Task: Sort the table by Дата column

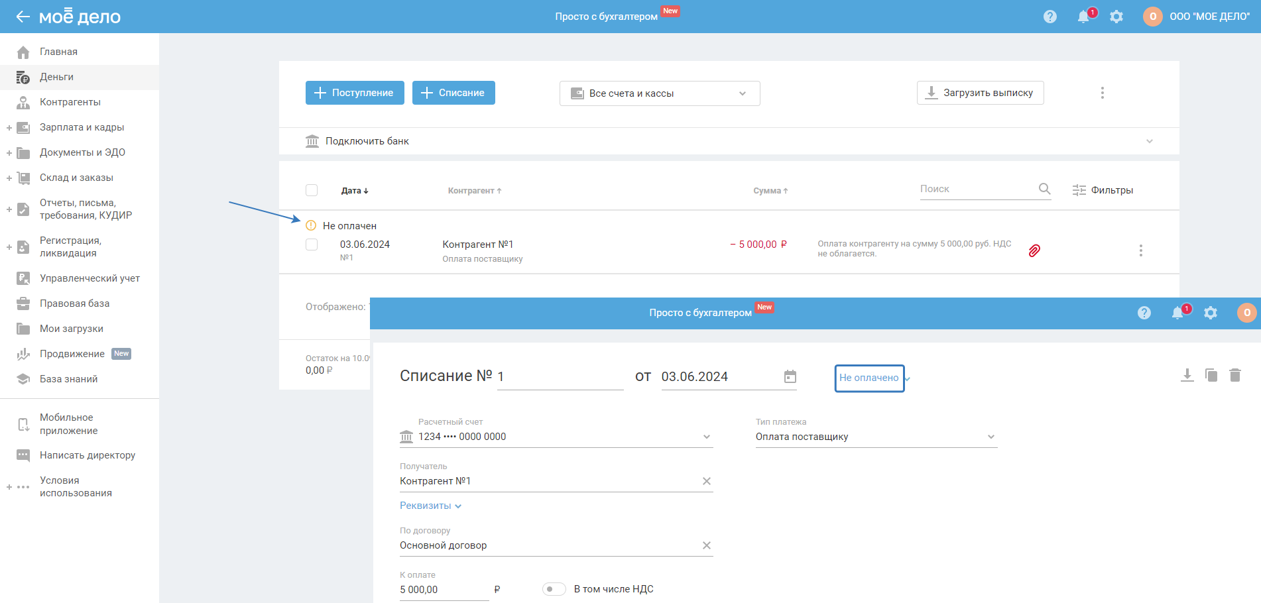Action: click(x=355, y=191)
